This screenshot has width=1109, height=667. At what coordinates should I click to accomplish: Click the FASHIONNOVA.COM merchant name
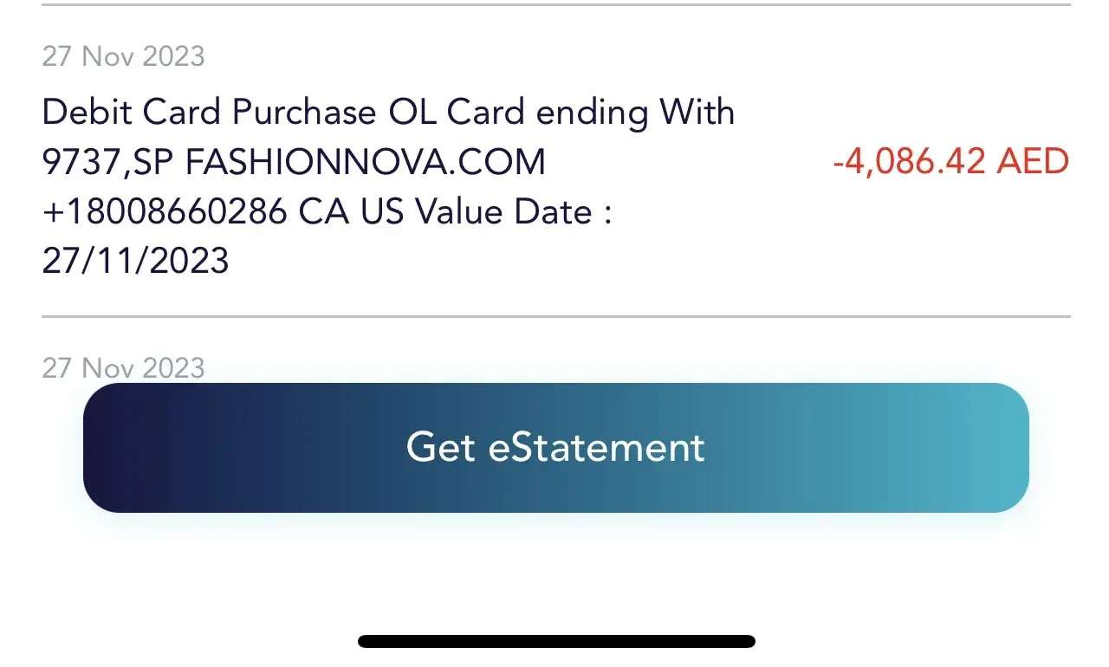tap(366, 162)
